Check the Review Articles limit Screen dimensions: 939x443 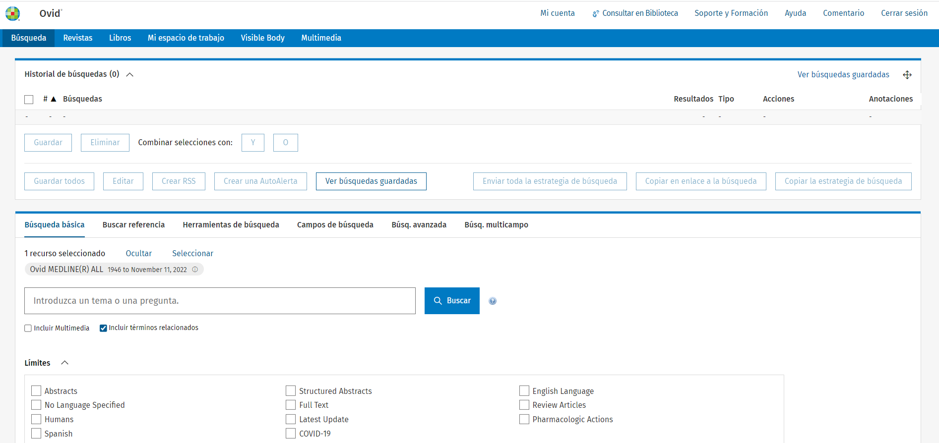524,405
